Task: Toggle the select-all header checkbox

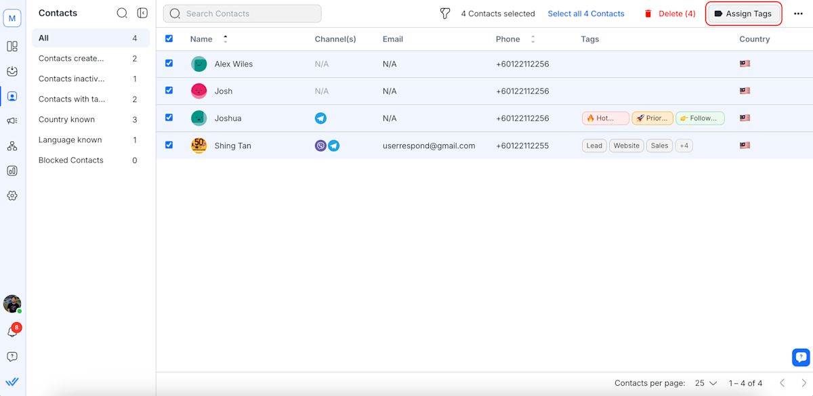Action: tap(169, 39)
